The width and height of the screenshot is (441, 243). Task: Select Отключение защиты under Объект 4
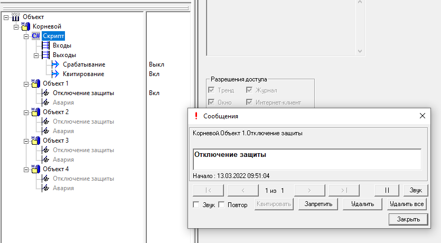click(83, 179)
